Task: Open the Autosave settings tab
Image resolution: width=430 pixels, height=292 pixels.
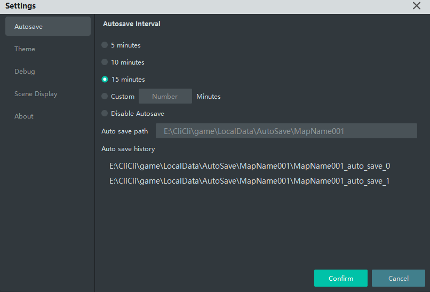Action: coord(48,26)
